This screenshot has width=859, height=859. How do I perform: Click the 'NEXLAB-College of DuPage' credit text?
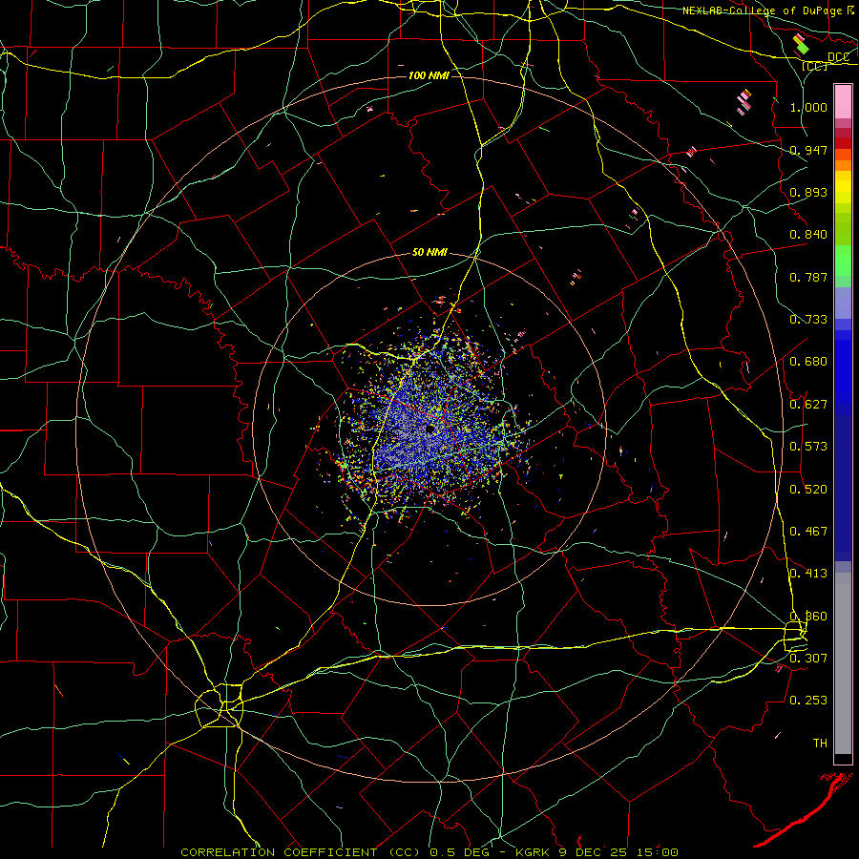pos(762,10)
